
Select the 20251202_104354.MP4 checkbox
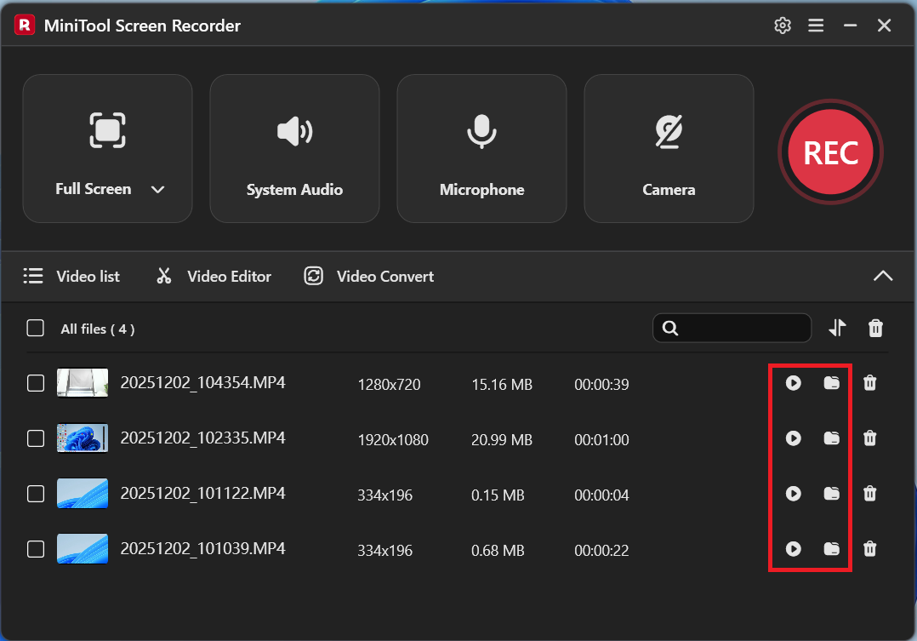pos(35,383)
